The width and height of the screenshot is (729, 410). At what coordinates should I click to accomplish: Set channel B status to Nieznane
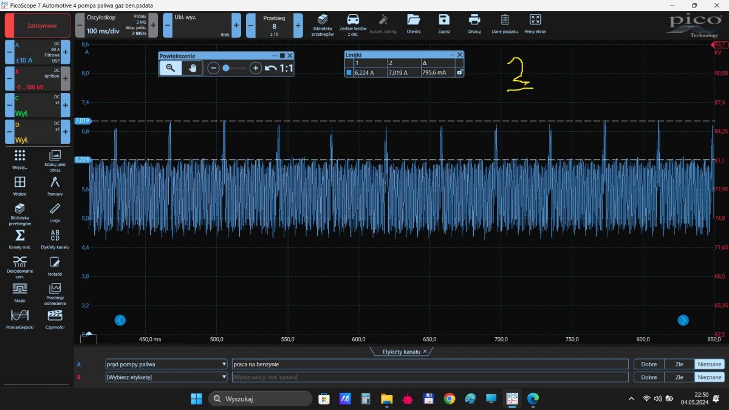pyautogui.click(x=709, y=377)
